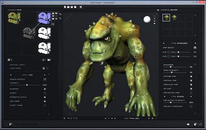Click the N normal-map icon beside selected node
Viewport: 206px width, 130px height.
coord(56,13)
